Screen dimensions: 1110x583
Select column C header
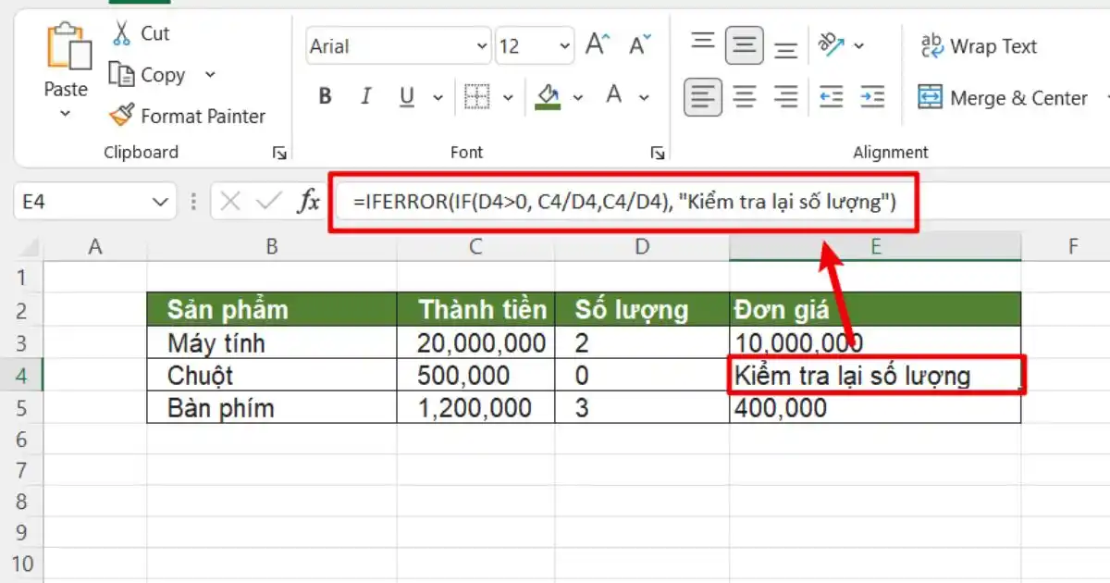pos(475,245)
